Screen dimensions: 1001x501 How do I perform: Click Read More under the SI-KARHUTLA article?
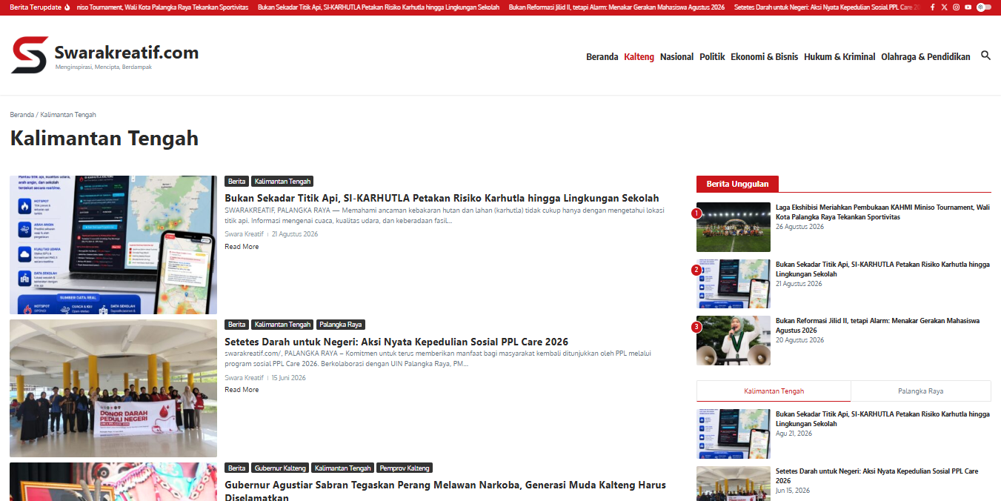click(x=242, y=246)
